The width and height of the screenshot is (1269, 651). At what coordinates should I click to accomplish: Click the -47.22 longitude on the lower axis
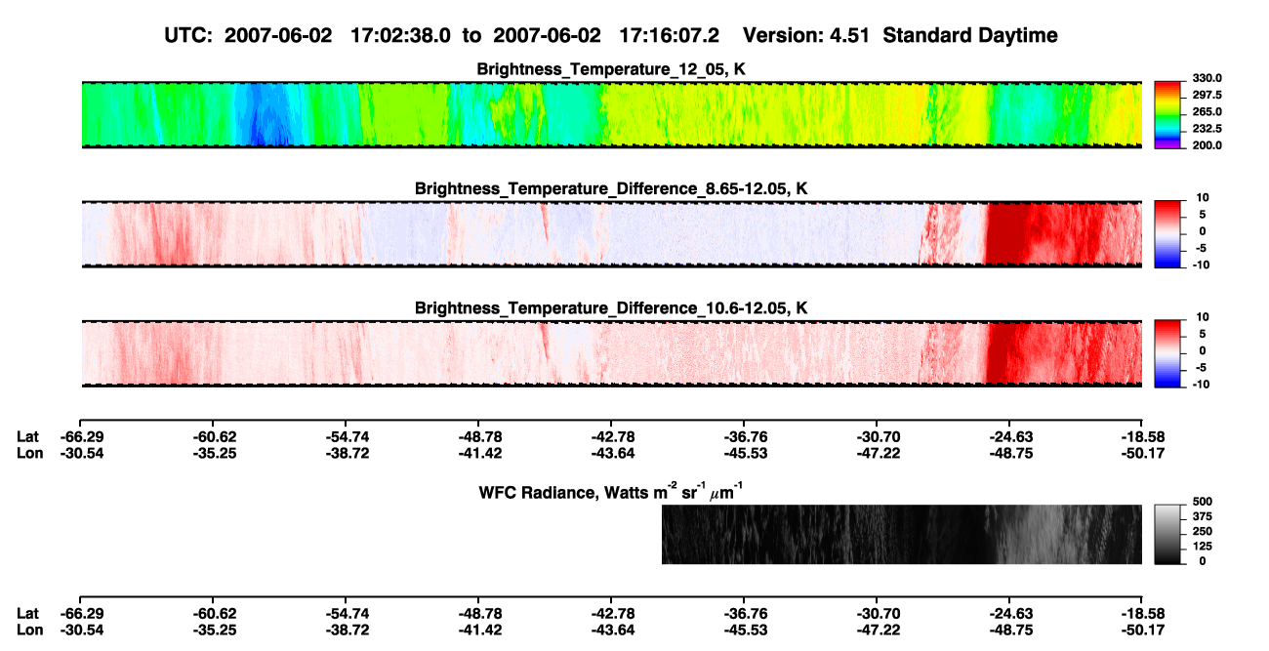[x=877, y=630]
